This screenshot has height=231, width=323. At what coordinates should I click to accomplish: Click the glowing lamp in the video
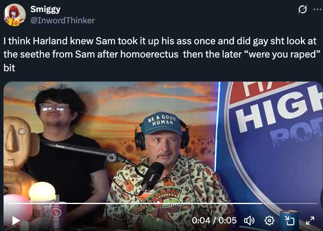click(42, 192)
